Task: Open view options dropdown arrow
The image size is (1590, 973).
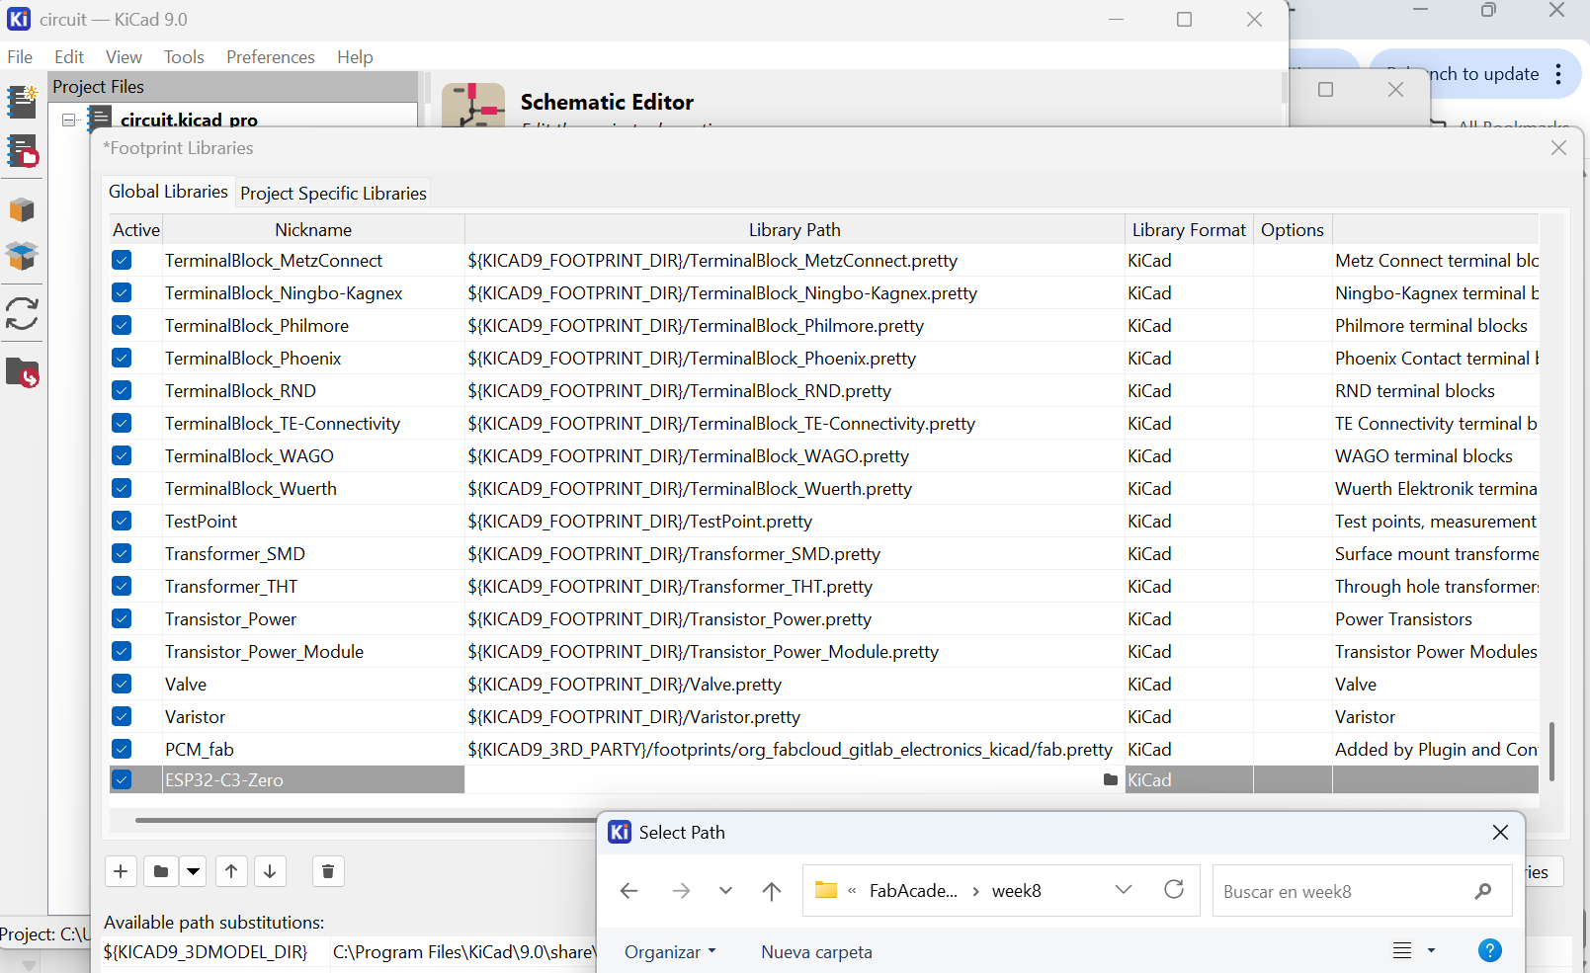Action: point(1431,951)
